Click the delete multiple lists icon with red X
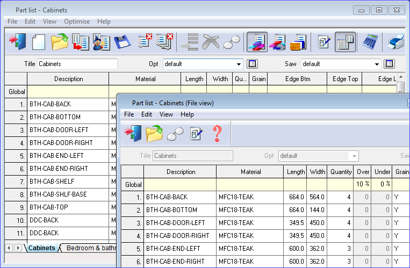The image size is (410, 268). point(165,41)
